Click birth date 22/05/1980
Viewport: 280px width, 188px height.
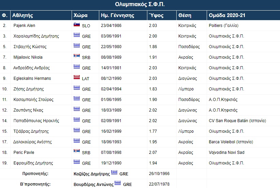(111, 47)
